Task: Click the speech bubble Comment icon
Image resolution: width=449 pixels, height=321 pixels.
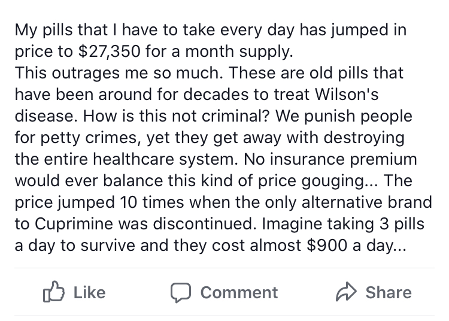Action: 180,292
